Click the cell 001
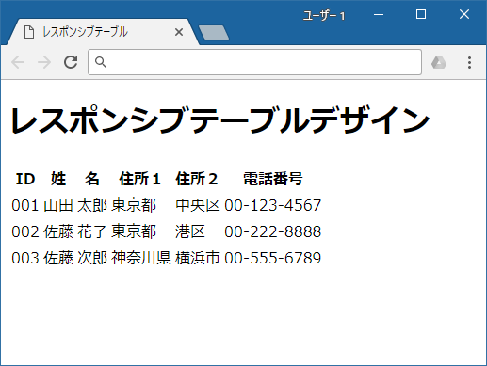The height and width of the screenshot is (366, 487). (25, 205)
